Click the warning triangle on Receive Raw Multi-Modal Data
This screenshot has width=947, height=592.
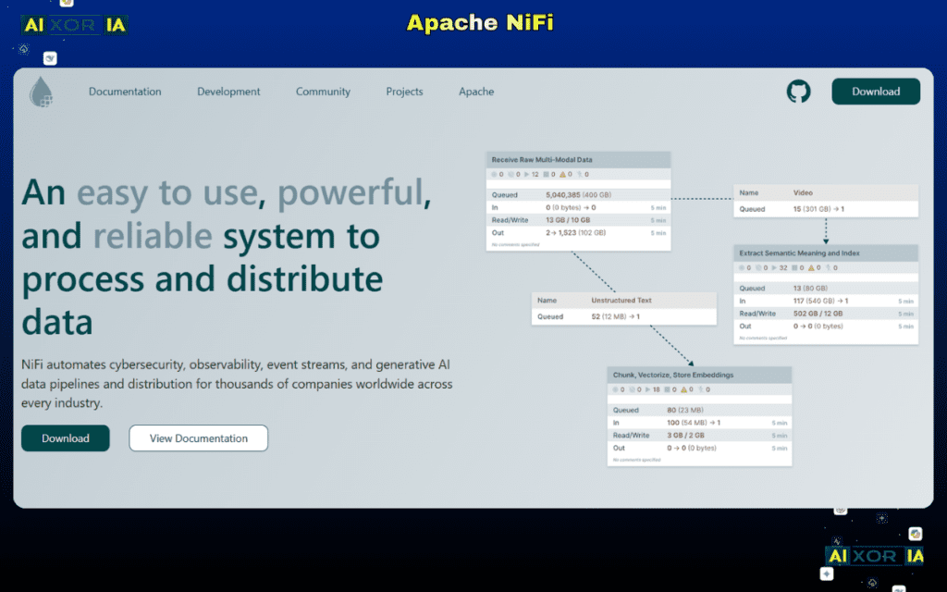(x=562, y=174)
